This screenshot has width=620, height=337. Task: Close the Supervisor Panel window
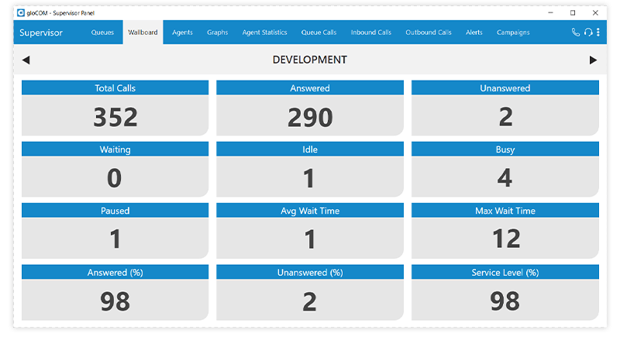(595, 12)
